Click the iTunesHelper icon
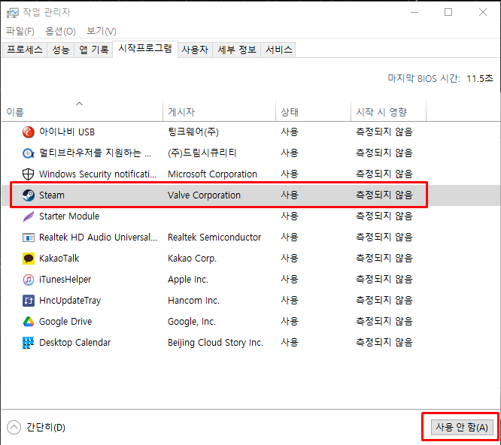The height and width of the screenshot is (445, 501). [28, 280]
